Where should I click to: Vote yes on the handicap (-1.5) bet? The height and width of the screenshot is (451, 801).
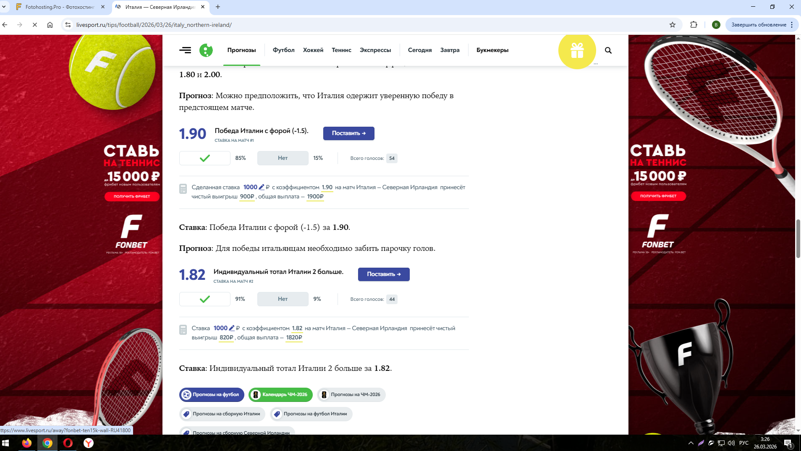(205, 158)
